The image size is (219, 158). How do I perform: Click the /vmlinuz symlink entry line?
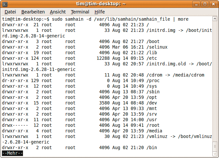pos(107,139)
